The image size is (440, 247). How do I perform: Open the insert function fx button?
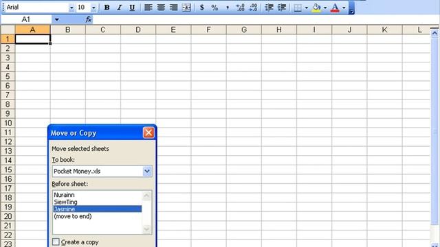pyautogui.click(x=89, y=20)
